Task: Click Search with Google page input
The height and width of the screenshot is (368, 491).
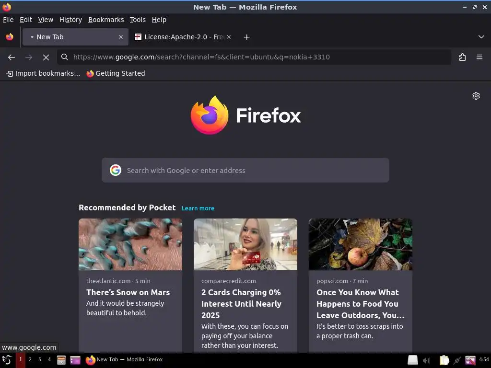Action: [x=245, y=170]
